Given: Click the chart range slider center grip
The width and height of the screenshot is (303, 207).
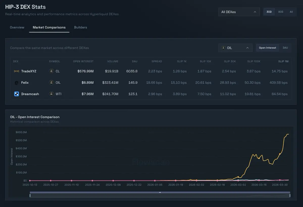Looking at the screenshot, I should (160, 193).
